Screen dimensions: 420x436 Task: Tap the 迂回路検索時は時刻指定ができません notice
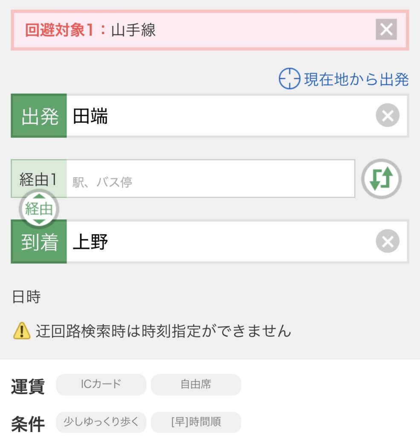(x=163, y=331)
